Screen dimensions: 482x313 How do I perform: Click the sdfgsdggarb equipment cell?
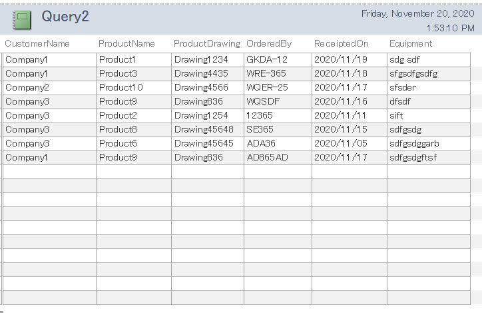coord(415,143)
